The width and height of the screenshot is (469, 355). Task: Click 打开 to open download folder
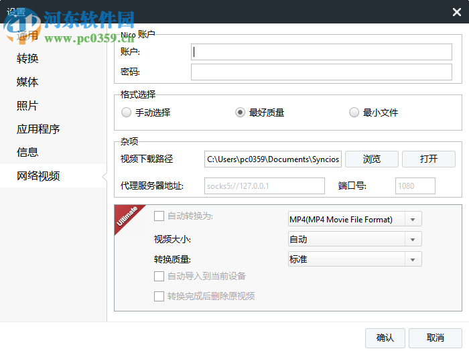pos(429,159)
